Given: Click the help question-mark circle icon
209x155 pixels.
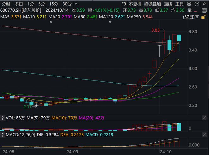Looking at the screenshot, I should coord(197,4).
